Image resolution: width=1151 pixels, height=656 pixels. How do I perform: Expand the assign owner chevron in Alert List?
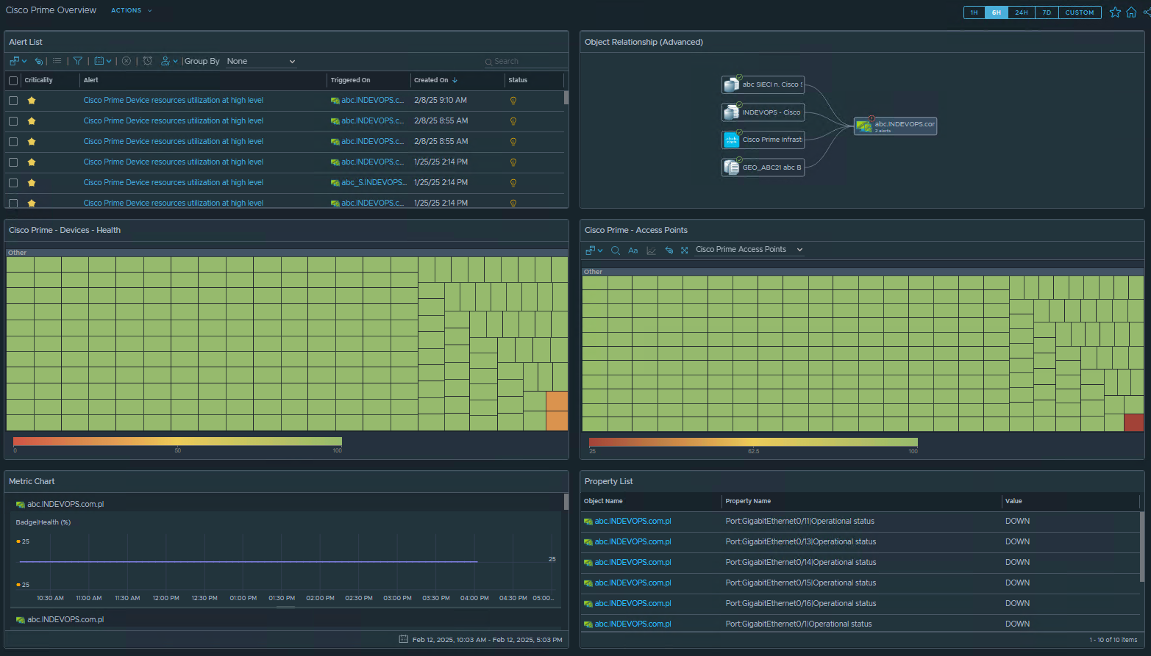(x=175, y=62)
